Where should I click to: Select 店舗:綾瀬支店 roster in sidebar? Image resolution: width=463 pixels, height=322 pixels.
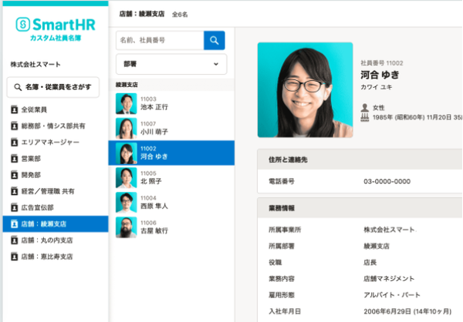coord(56,224)
